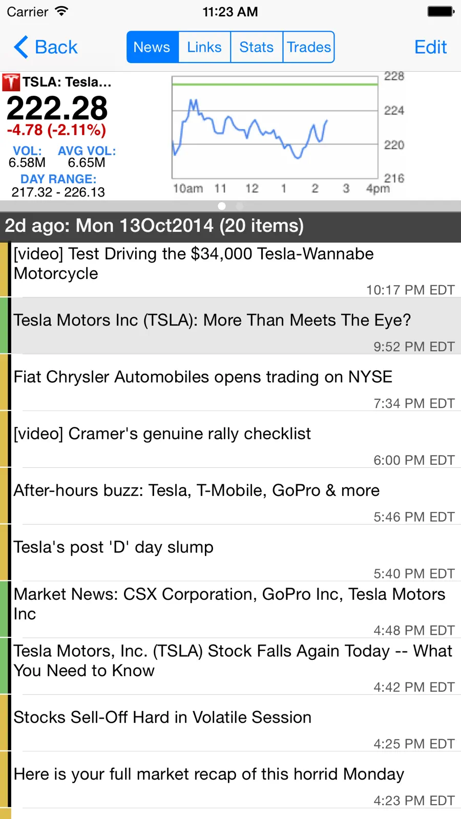This screenshot has width=461, height=819.
Task: Tap the Back chevron arrow
Action: [x=21, y=47]
